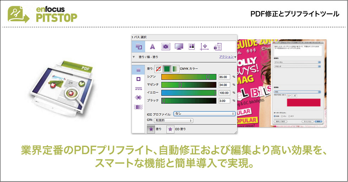Open the マゼンタ dropdown in the color remap dialog

click(x=297, y=67)
